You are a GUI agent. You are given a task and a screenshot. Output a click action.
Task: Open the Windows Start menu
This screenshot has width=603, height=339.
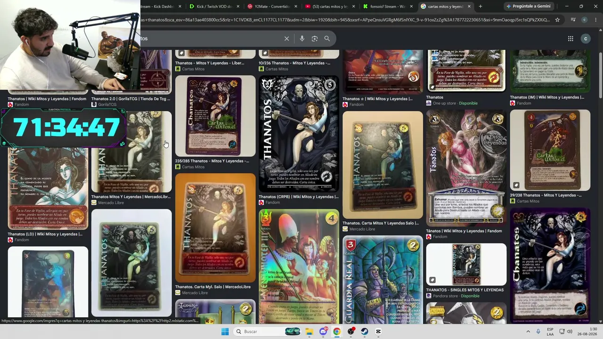[225, 331]
